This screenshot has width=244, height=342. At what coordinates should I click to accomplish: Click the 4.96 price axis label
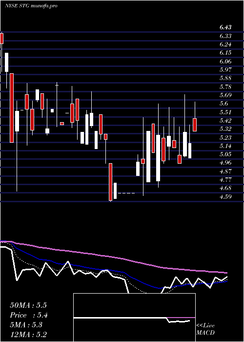[225, 163]
